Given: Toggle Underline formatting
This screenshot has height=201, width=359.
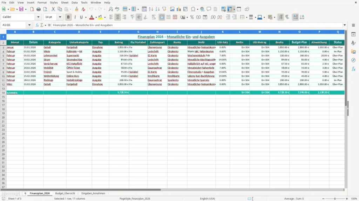Looking at the screenshot, I should coord(81,17).
